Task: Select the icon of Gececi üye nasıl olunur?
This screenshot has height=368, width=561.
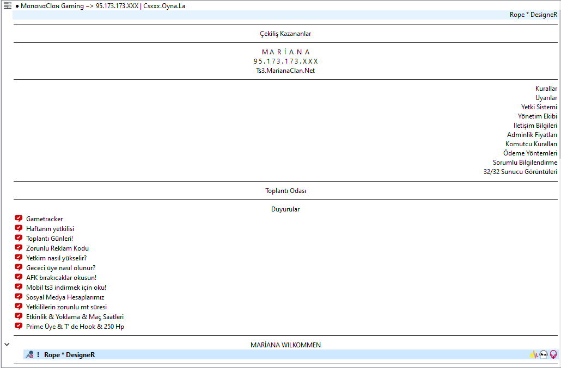Action: pos(19,267)
